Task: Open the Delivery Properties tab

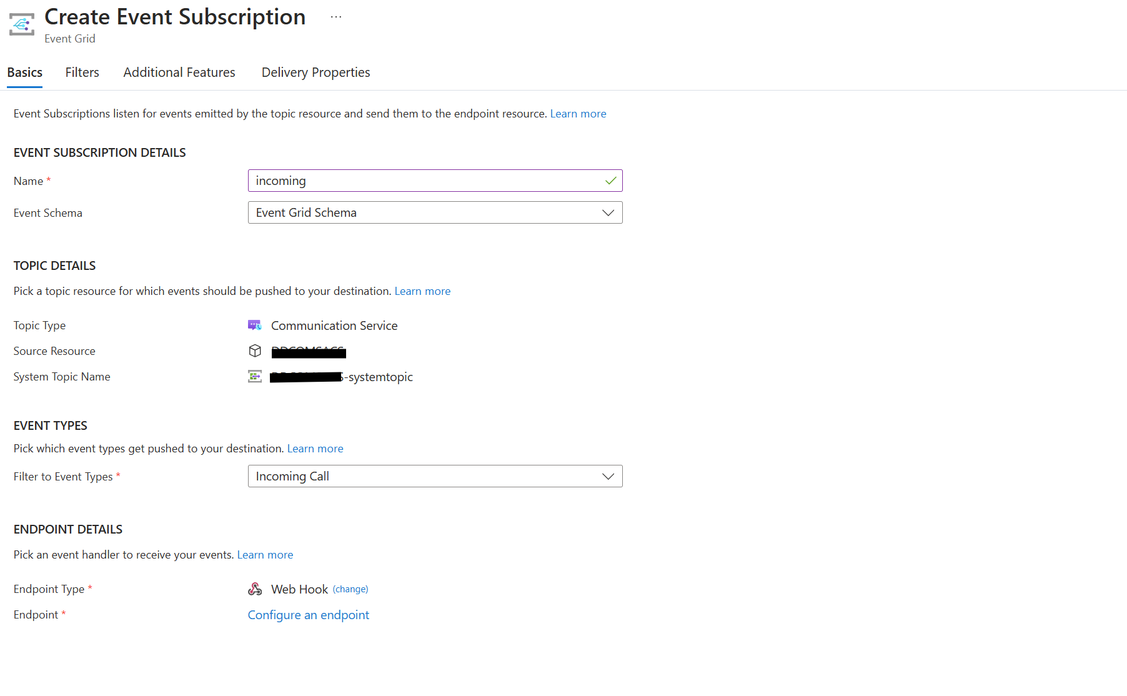Action: click(x=316, y=72)
